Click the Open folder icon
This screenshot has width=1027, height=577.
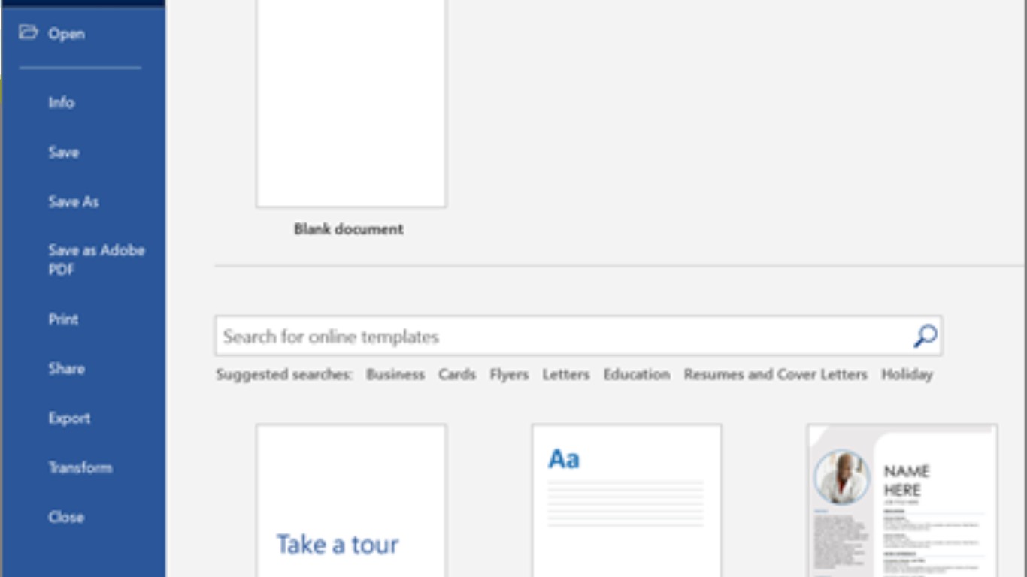(28, 32)
